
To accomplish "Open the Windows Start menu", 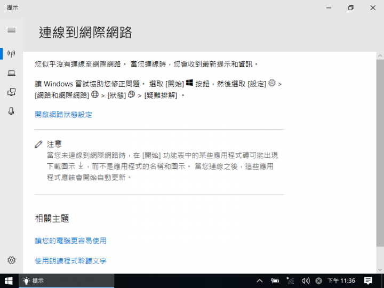I will (9, 281).
